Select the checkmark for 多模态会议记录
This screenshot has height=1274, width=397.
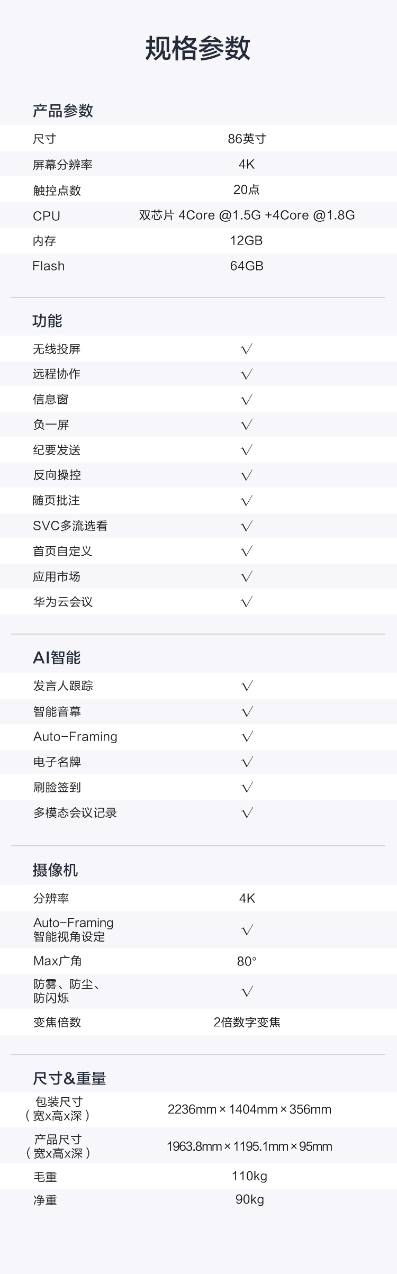click(247, 812)
